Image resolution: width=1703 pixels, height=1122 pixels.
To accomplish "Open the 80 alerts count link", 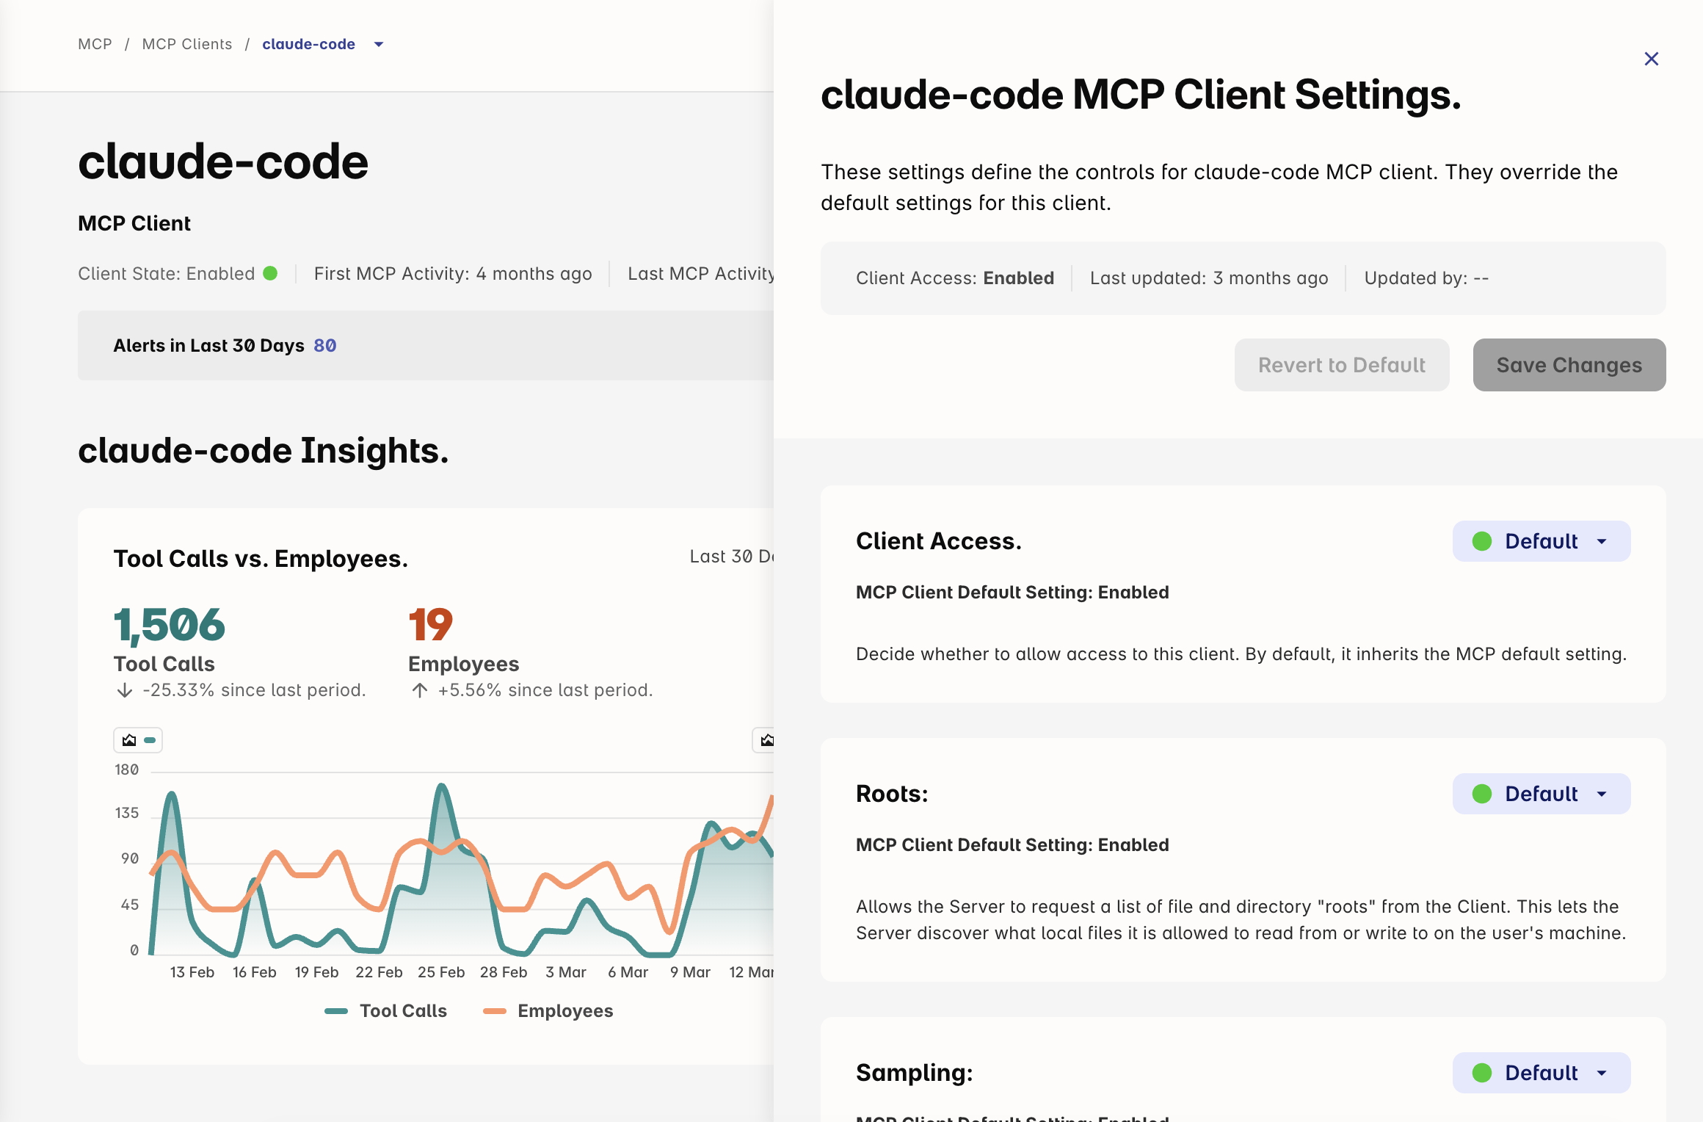I will tap(324, 345).
